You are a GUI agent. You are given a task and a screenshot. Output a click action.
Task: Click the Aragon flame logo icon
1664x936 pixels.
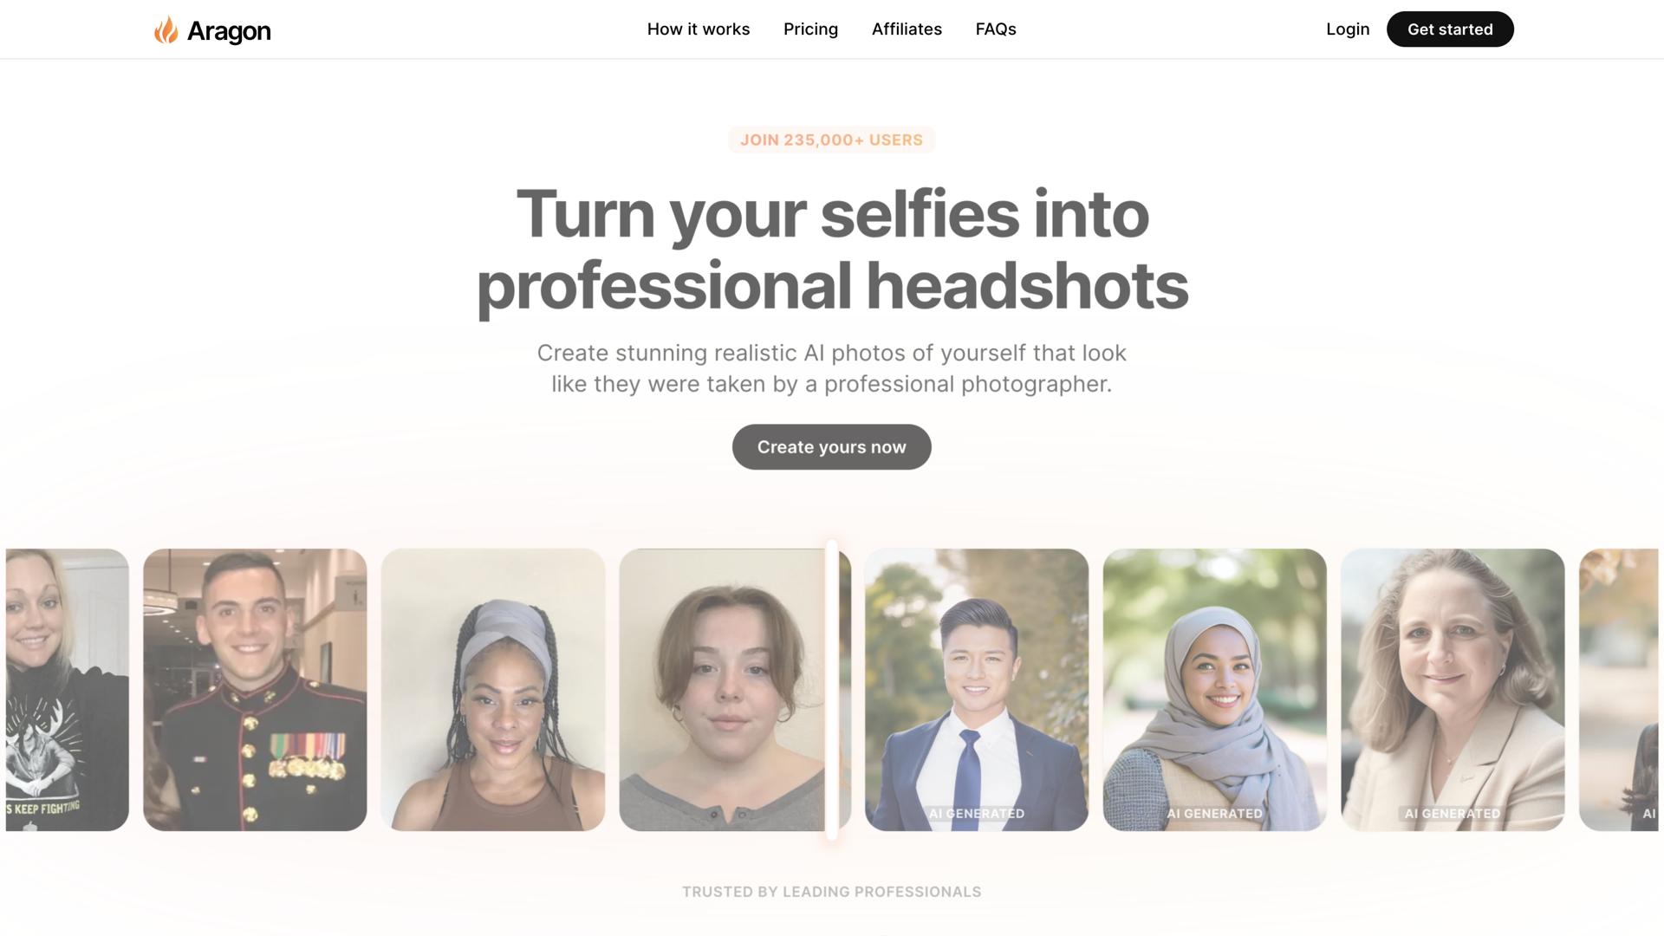pos(166,29)
